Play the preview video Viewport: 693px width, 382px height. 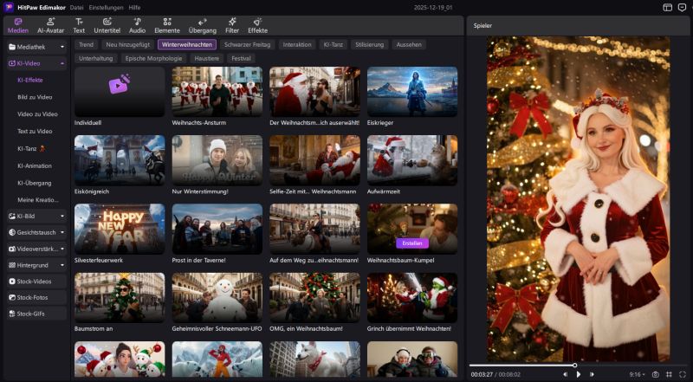click(579, 374)
